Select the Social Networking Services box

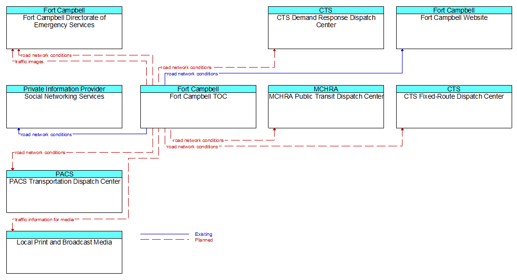click(x=64, y=107)
